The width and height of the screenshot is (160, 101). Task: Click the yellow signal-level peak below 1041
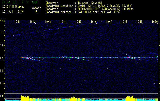[x=25, y=98]
